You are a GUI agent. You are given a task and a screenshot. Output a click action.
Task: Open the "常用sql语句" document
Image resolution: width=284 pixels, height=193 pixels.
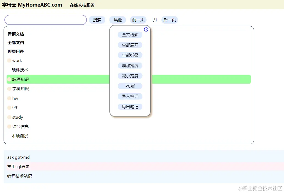tap(18, 167)
